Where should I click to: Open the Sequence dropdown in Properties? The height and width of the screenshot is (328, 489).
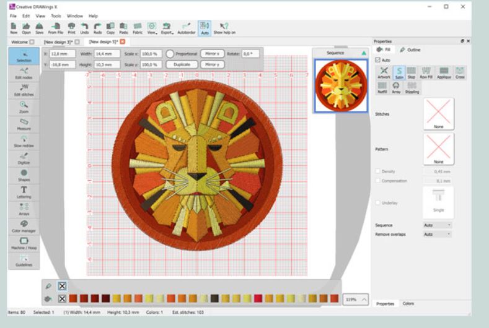click(x=438, y=225)
